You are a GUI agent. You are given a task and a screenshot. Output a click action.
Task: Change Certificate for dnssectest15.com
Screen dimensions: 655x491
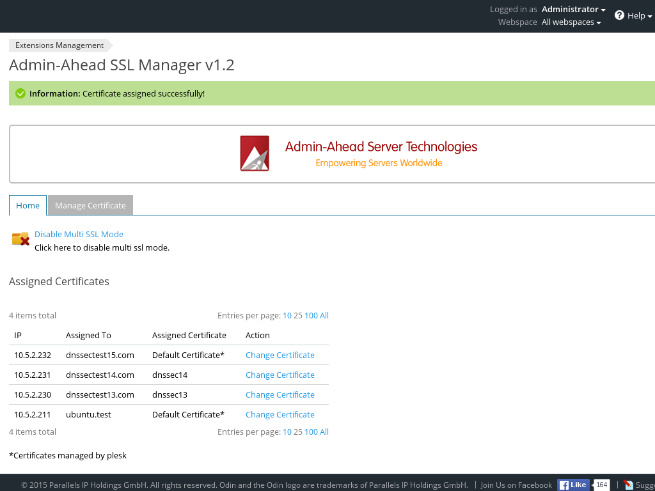pos(280,355)
